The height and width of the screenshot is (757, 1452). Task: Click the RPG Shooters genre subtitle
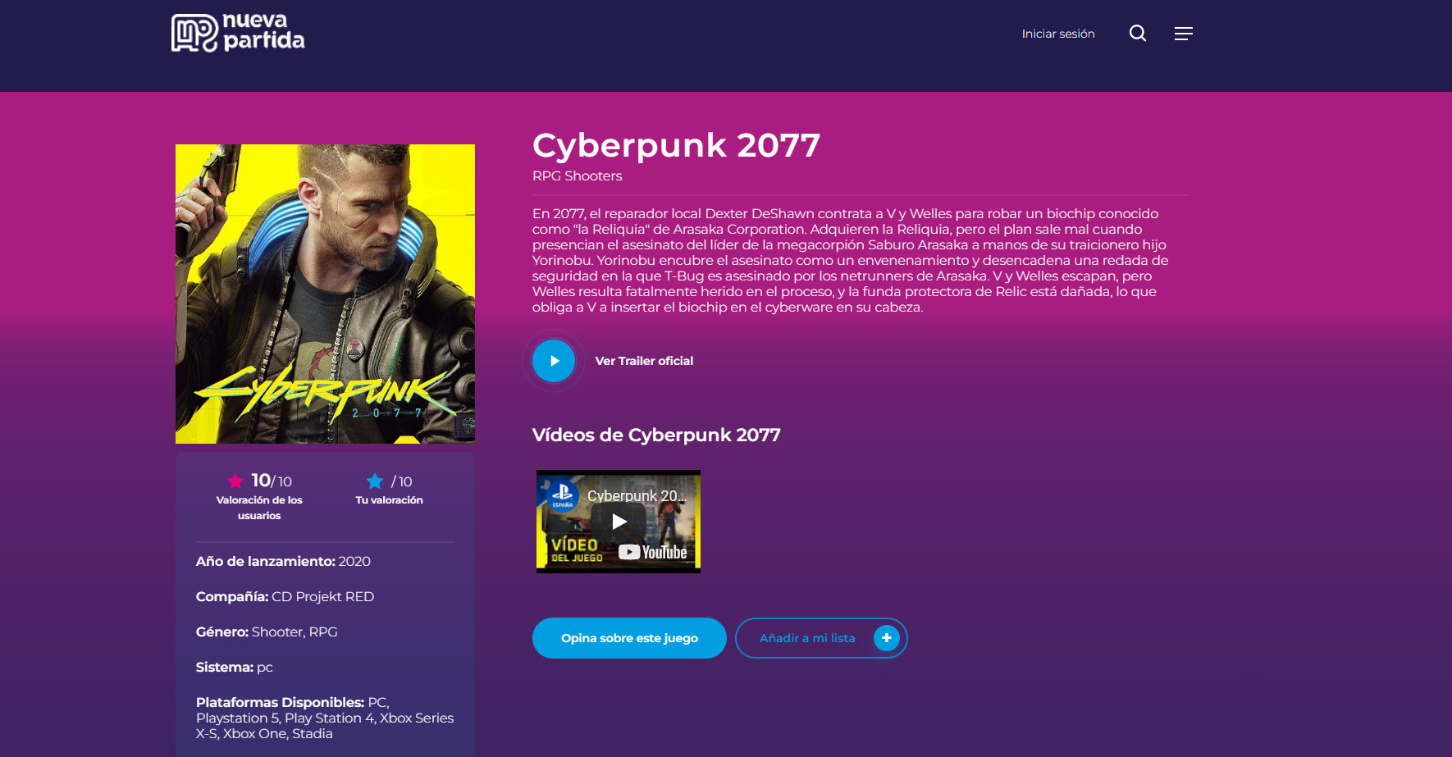click(578, 176)
